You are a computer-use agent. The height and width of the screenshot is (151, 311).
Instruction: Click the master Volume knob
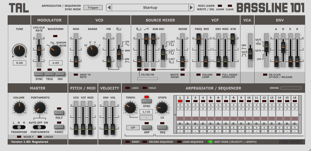pyautogui.click(x=19, y=108)
